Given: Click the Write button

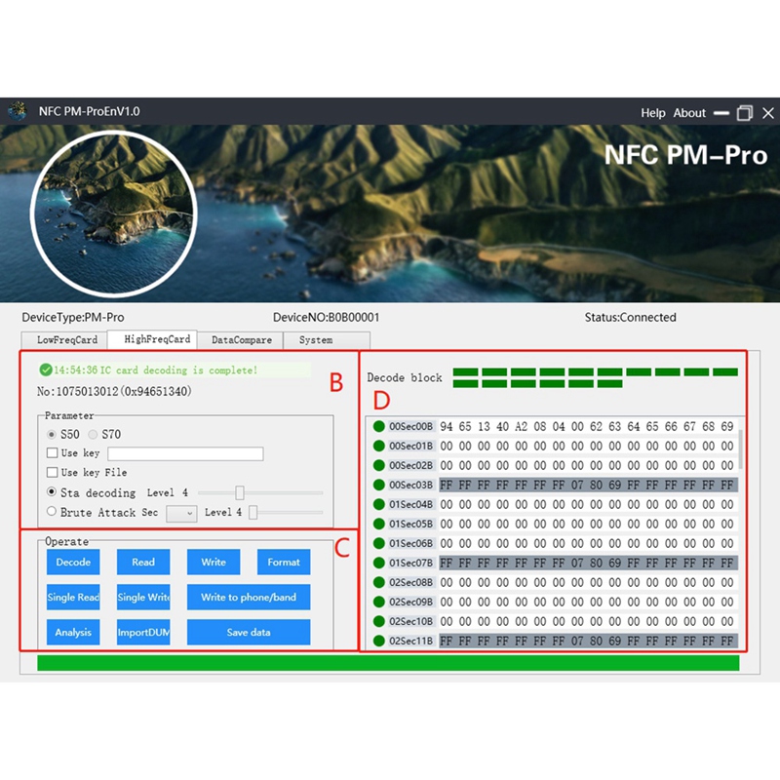Looking at the screenshot, I should click(214, 562).
